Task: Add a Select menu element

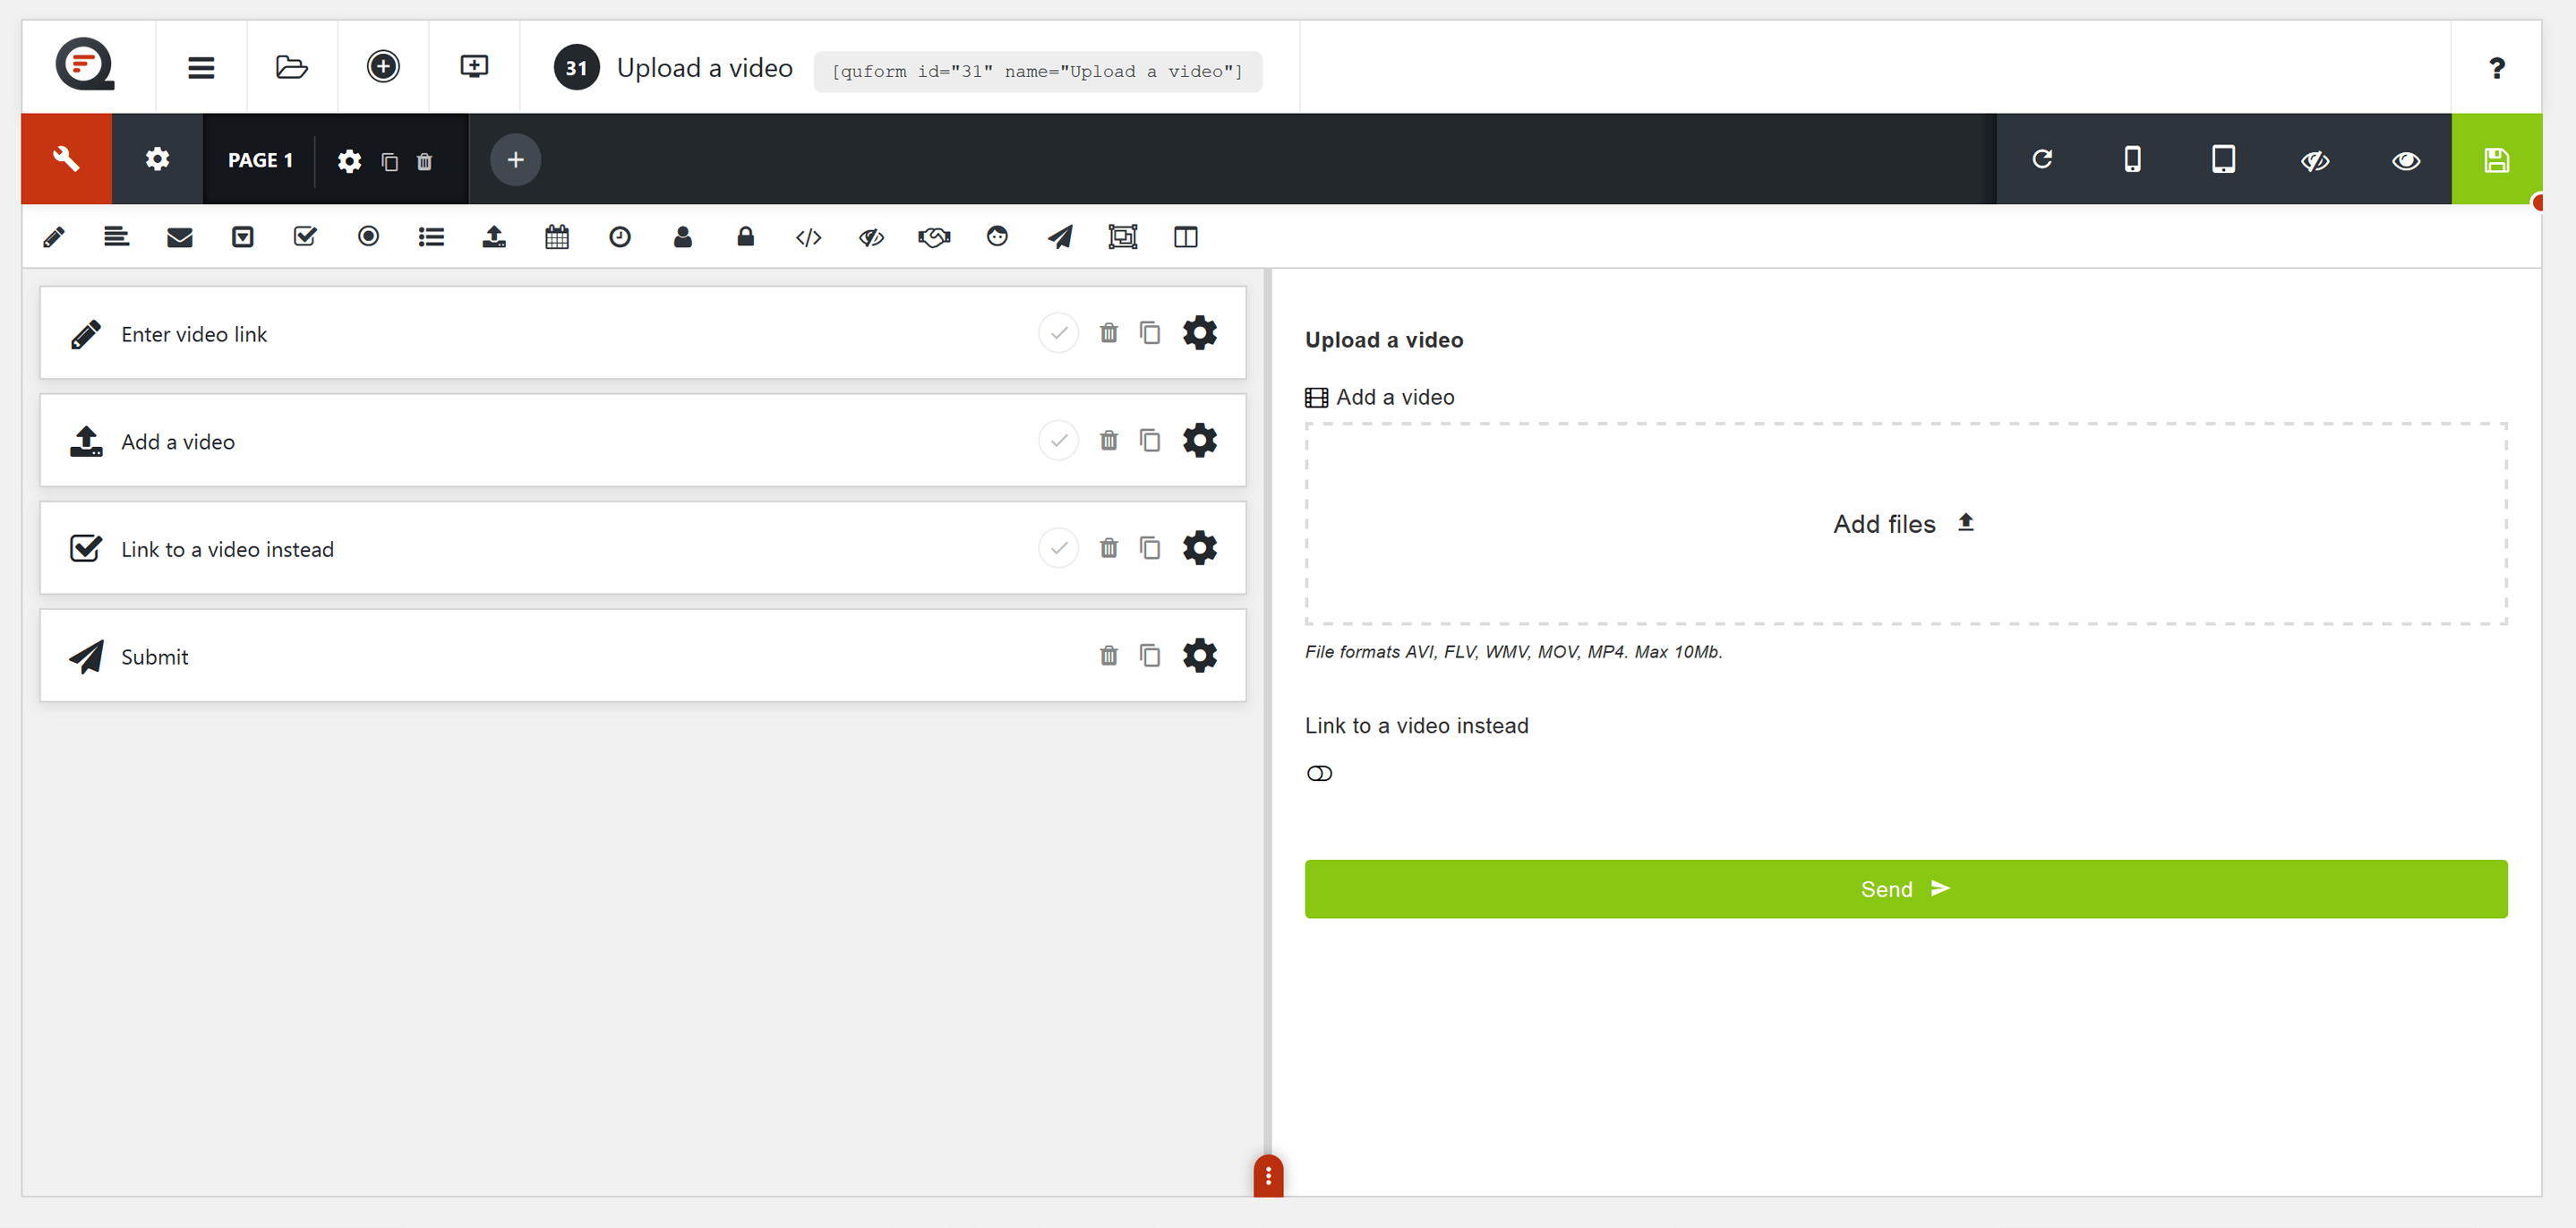Action: [243, 237]
